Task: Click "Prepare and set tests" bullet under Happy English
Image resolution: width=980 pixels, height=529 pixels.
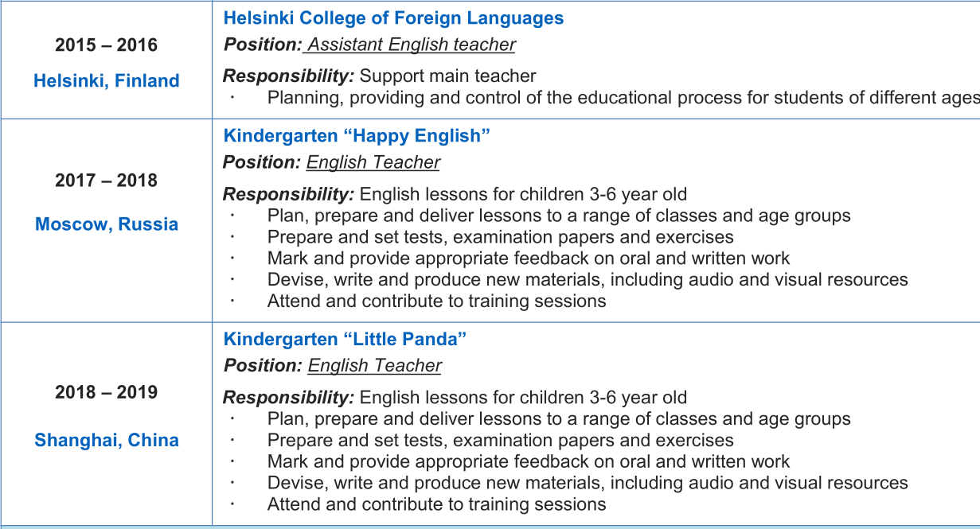Action: [x=500, y=237]
